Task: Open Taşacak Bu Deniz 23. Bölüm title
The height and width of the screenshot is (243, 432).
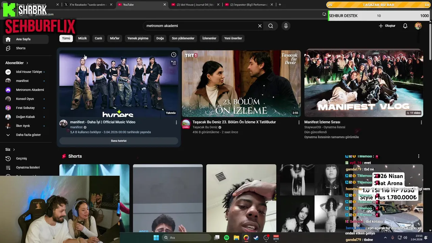Action: 234,122
